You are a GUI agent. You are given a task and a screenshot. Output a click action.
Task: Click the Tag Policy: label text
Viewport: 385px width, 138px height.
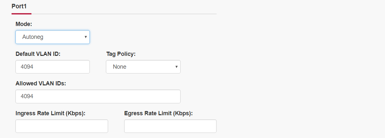pyautogui.click(x=121, y=54)
